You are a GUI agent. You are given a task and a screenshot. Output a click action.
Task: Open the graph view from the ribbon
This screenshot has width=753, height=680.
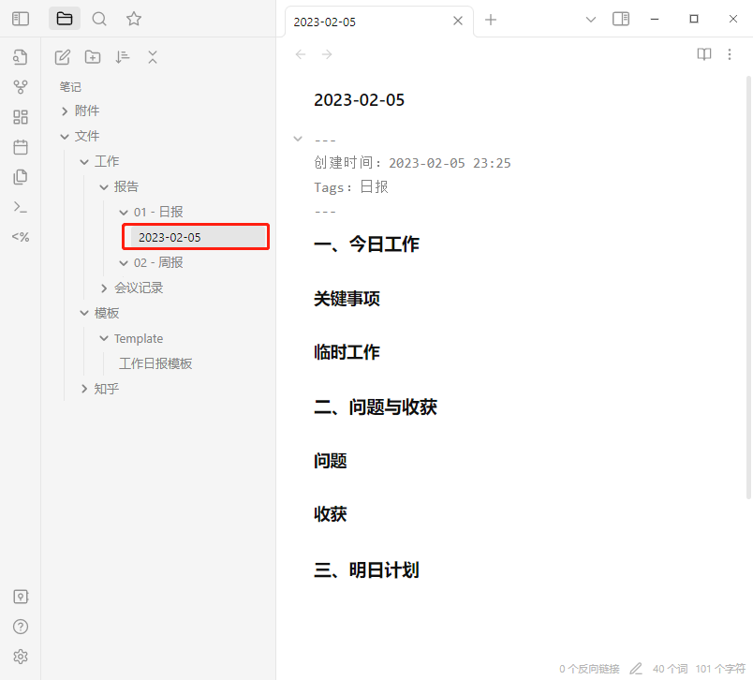21,87
